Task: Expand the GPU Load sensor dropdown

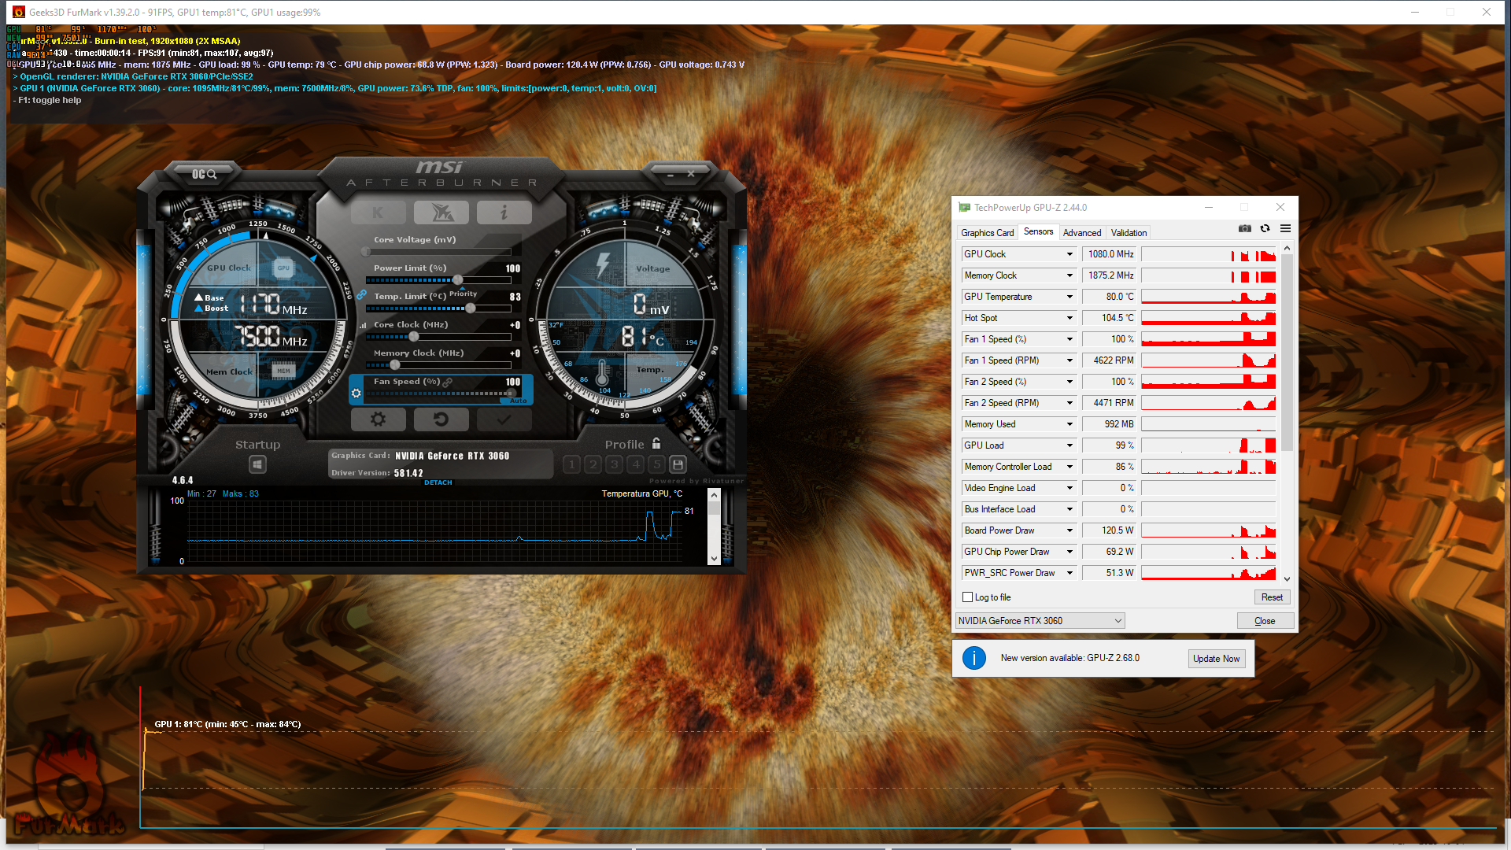Action: pyautogui.click(x=1070, y=445)
